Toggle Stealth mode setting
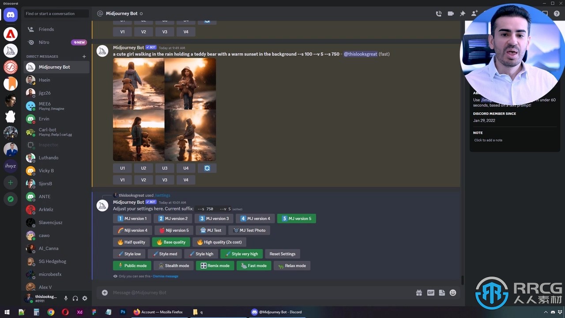 tap(173, 266)
